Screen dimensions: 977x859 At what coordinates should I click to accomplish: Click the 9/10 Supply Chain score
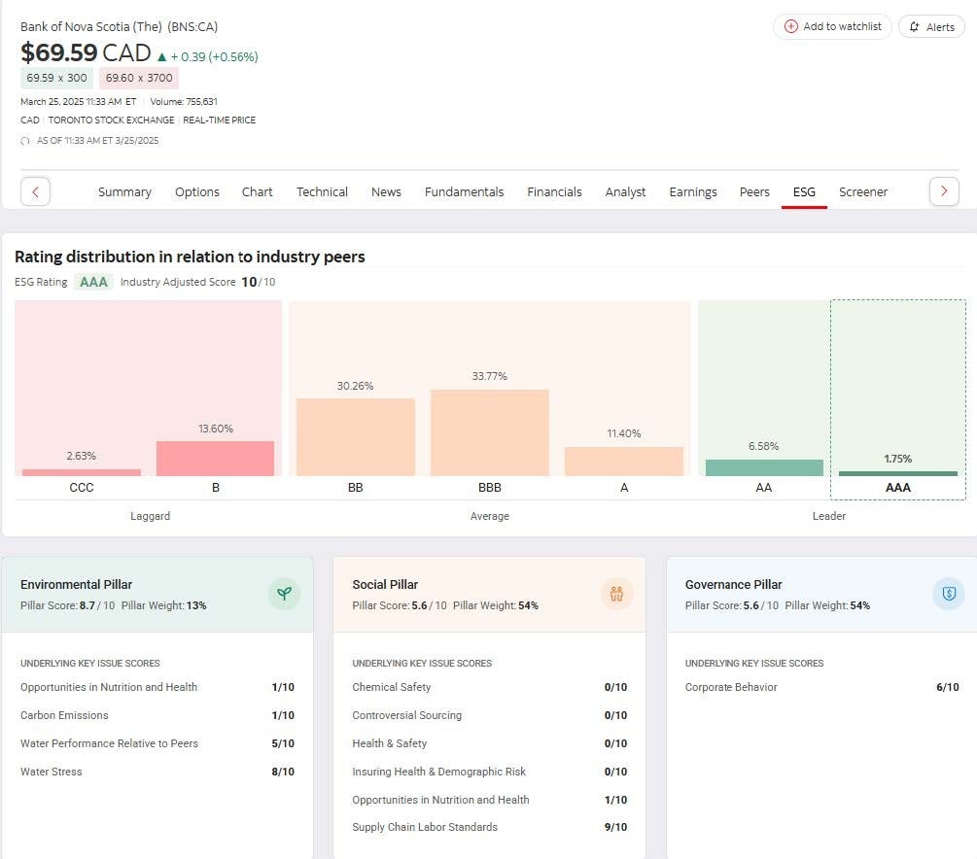(x=615, y=827)
